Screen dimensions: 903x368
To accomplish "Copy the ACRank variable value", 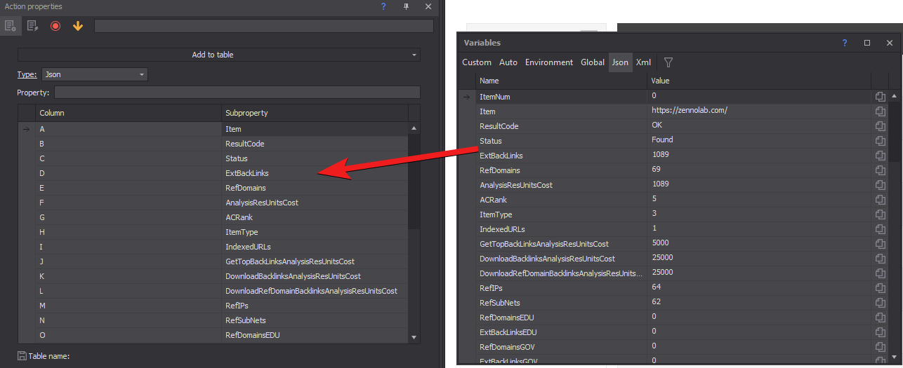I will (x=880, y=200).
